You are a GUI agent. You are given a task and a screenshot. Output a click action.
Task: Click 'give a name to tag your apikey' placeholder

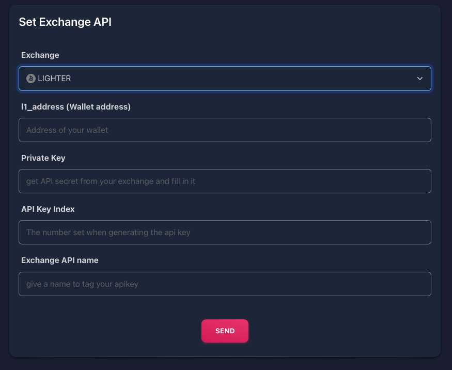(x=82, y=284)
